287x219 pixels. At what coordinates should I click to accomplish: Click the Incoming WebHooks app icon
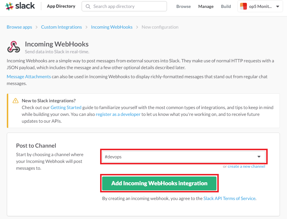(14, 47)
